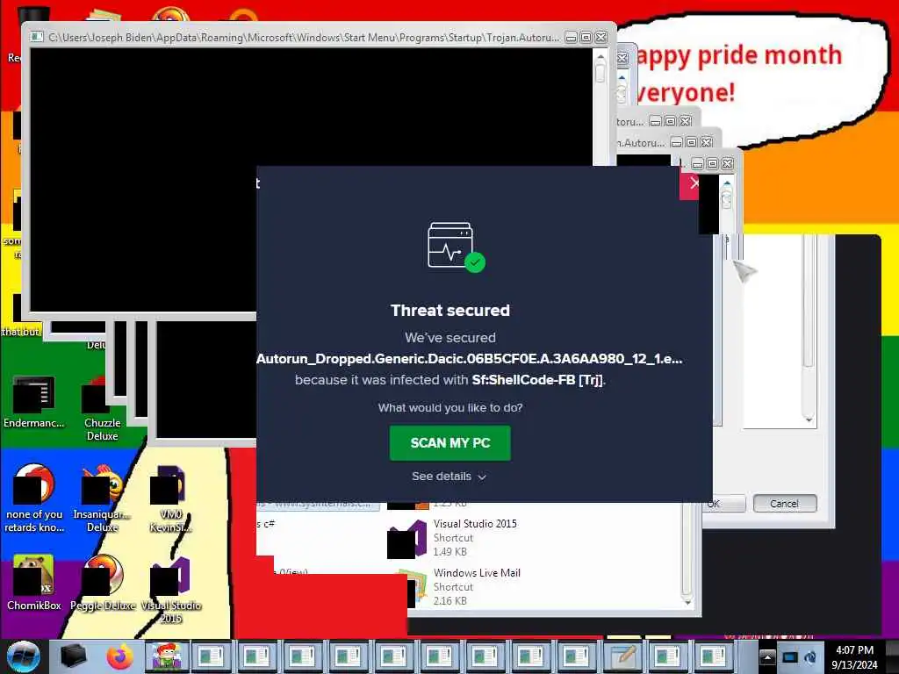Screen dimensions: 899x674
Task: Click the notepad-with-pencil taskbar icon
Action: pyautogui.click(x=624, y=656)
